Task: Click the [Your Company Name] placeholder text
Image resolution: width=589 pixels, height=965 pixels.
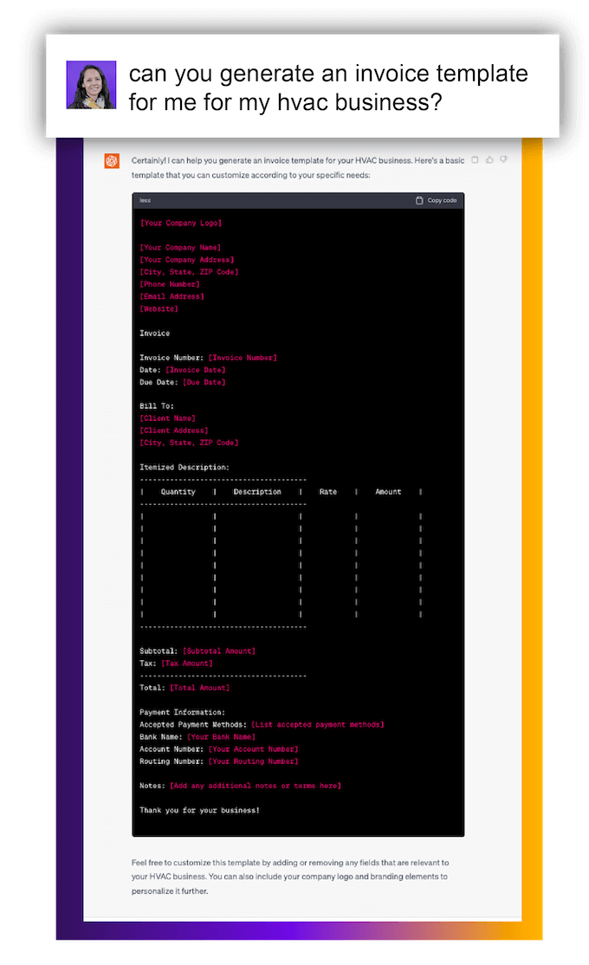Action: (180, 248)
